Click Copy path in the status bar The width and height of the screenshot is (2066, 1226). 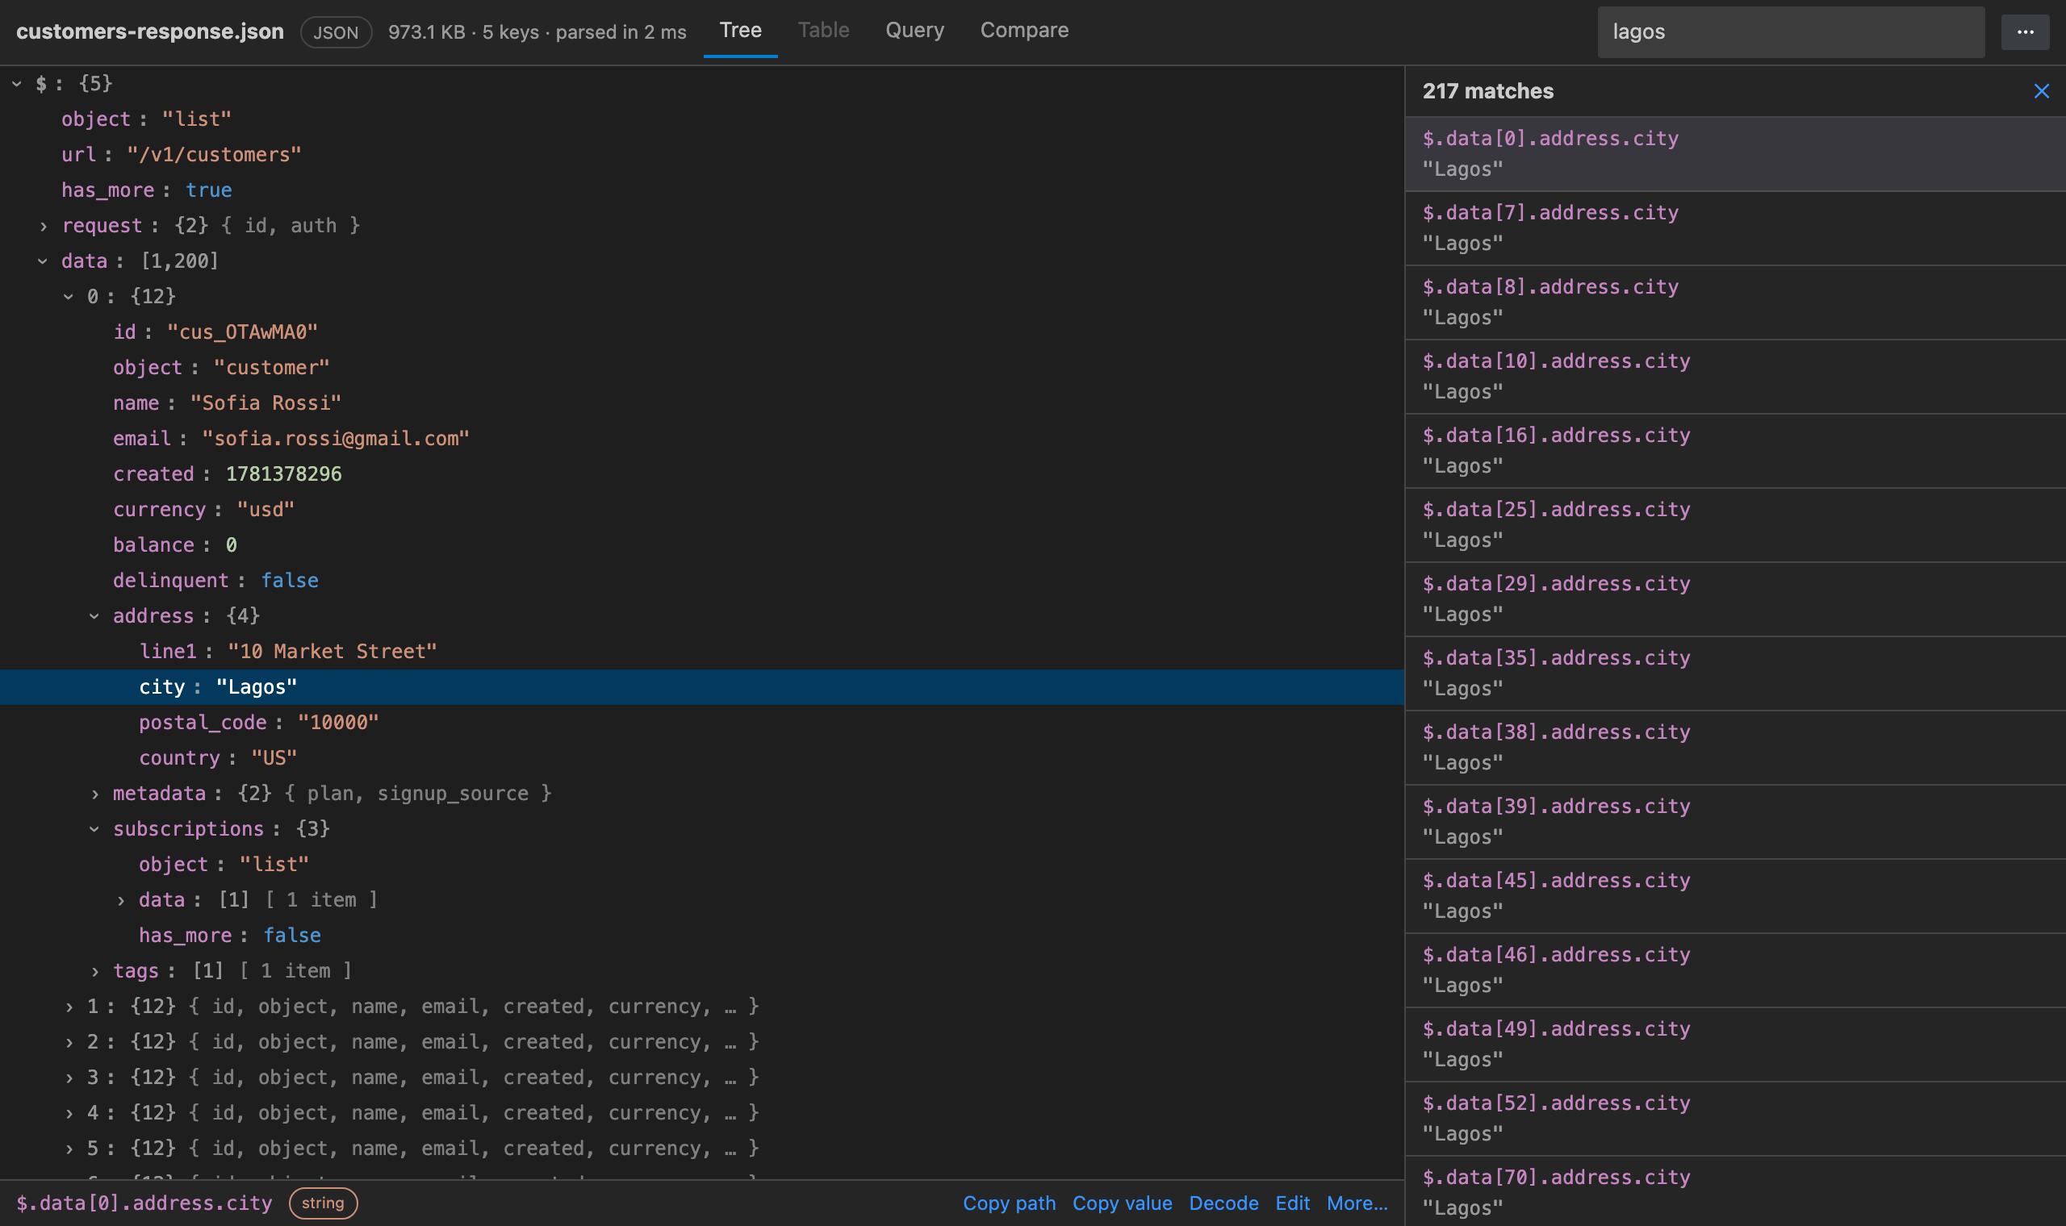[1009, 1203]
